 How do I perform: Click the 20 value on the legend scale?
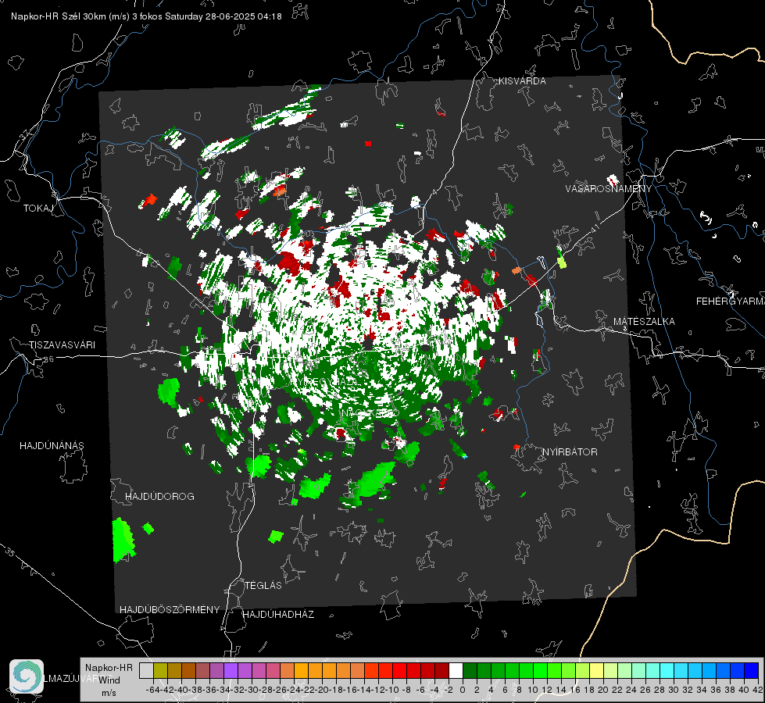click(x=603, y=690)
